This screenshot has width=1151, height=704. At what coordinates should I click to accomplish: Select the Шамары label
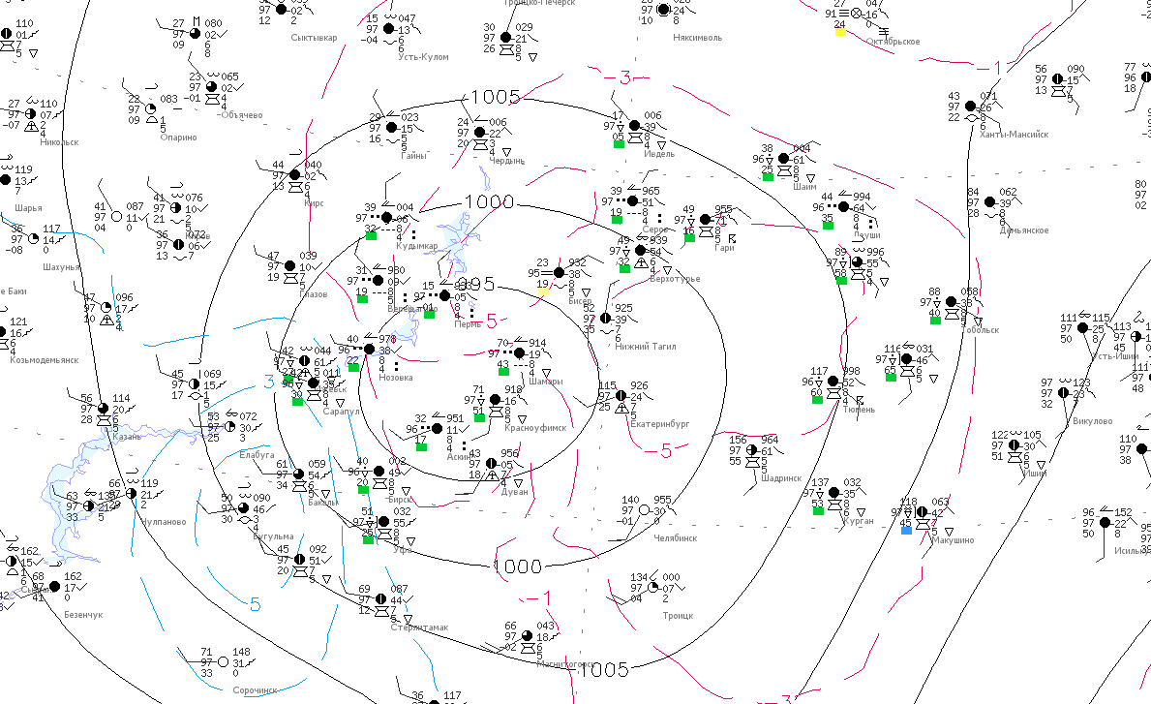pos(545,382)
